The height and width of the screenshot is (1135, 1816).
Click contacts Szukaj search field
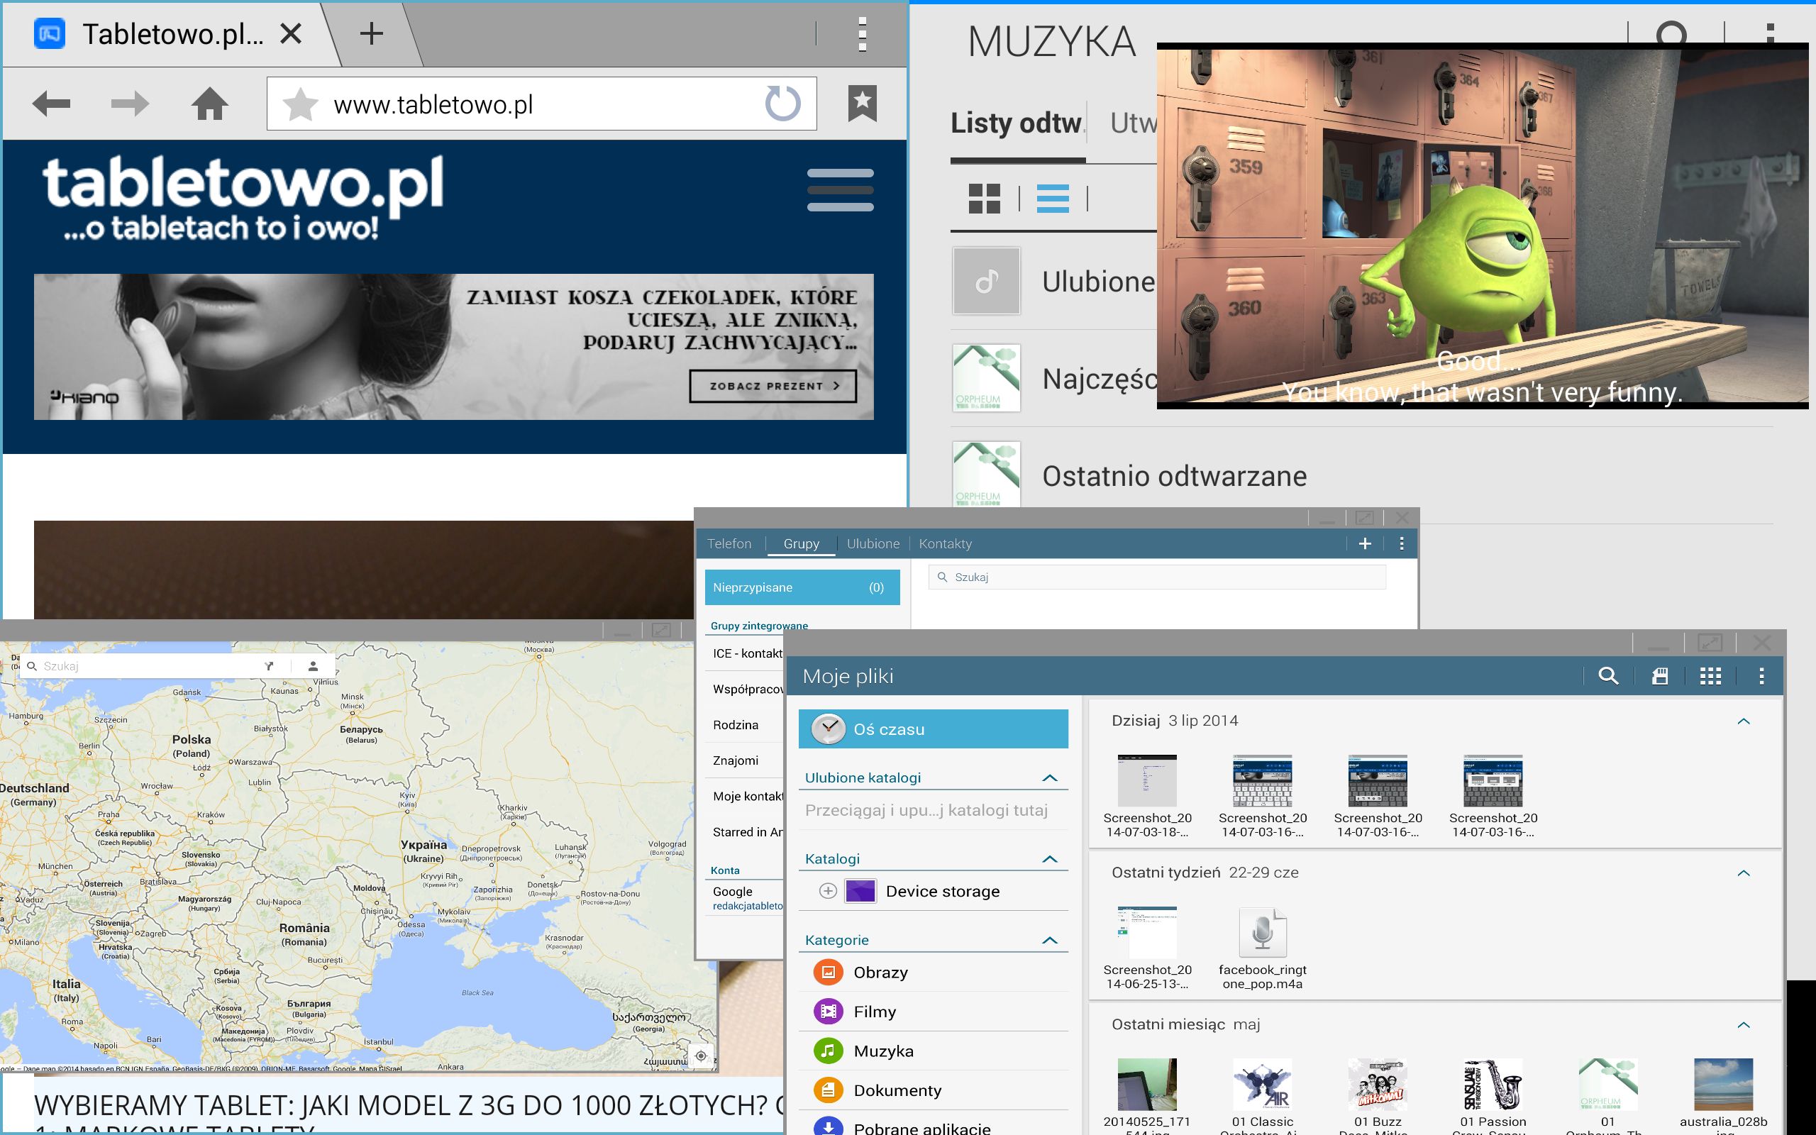tap(1157, 577)
